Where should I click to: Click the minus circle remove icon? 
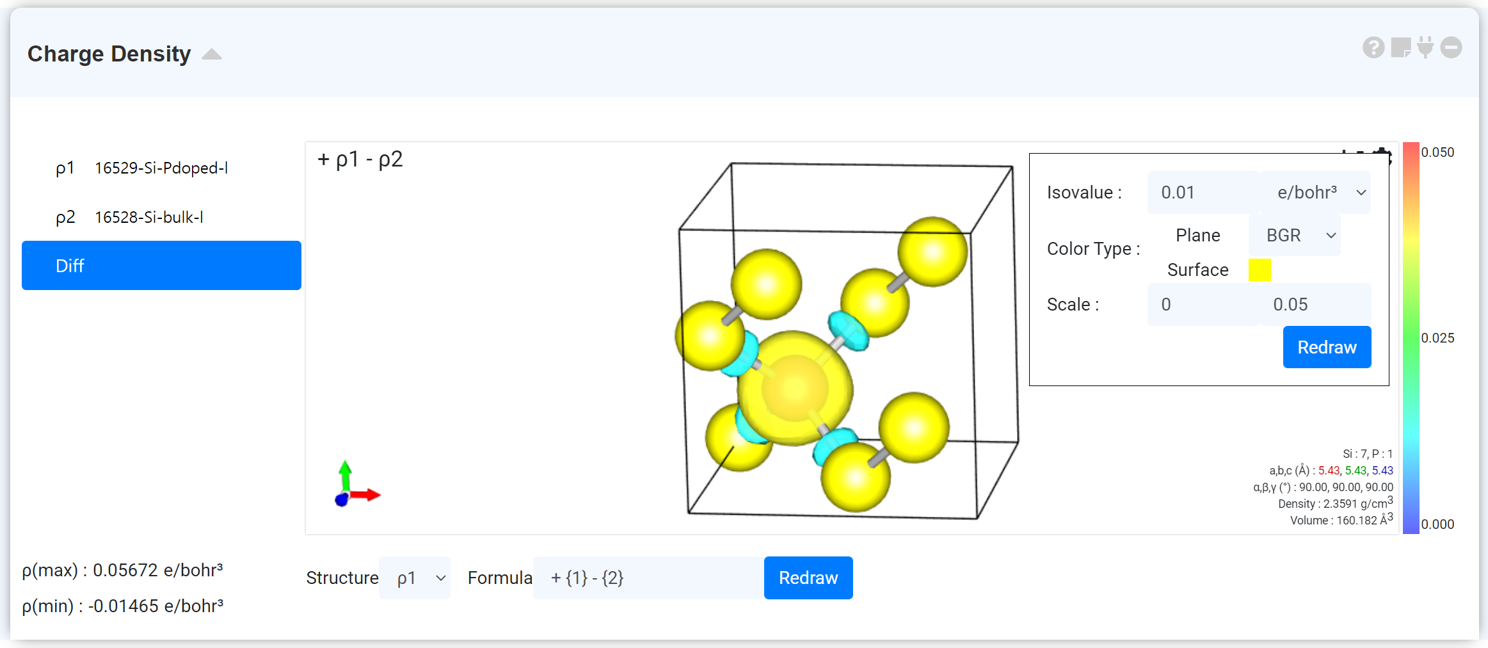[1451, 47]
